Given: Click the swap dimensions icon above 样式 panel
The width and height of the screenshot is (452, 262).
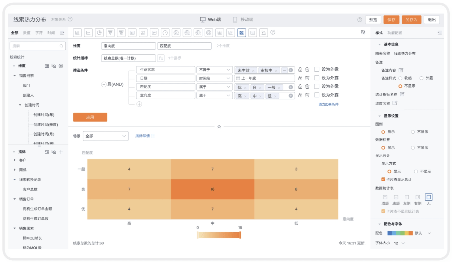Looking at the screenshot, I should [x=363, y=32].
